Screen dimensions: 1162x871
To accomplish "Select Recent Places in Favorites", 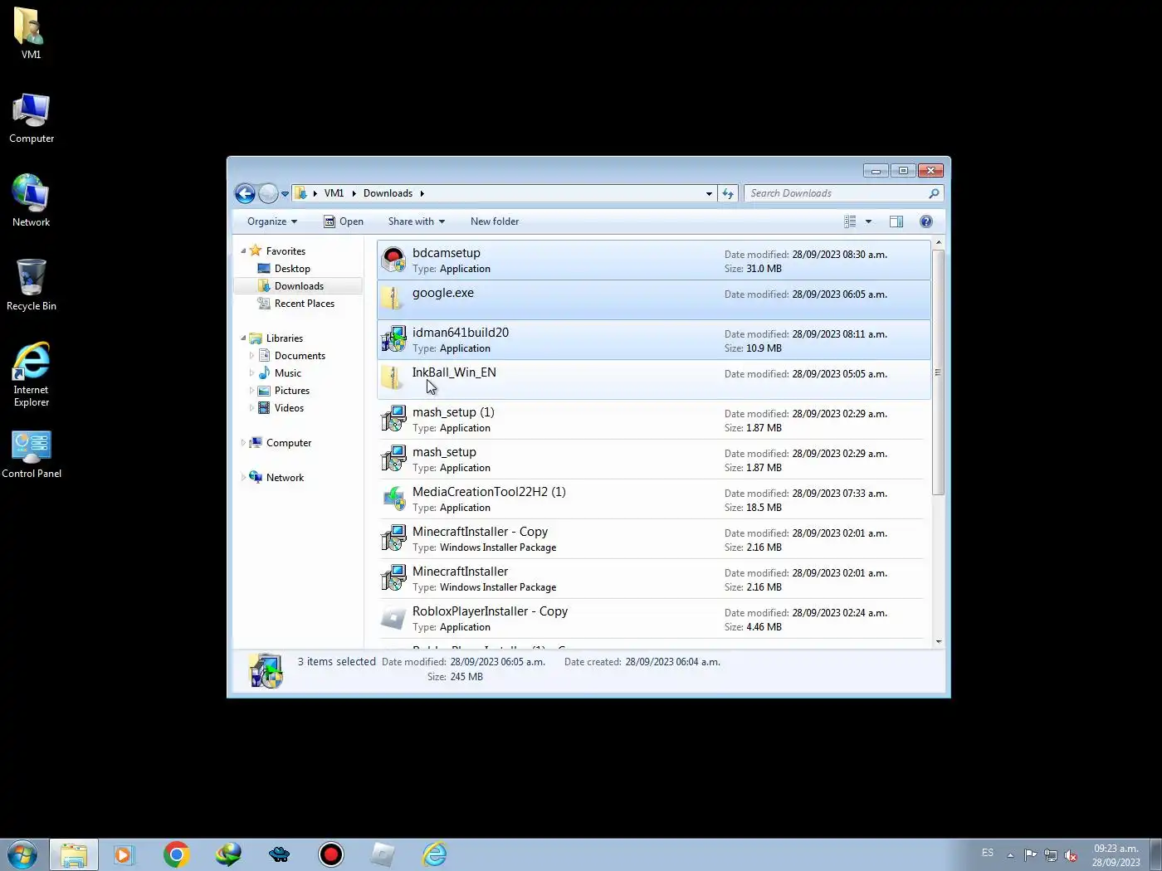I will pos(304,304).
